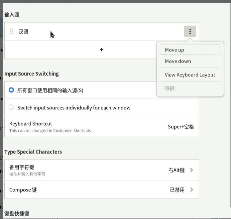Click the 已禁用 value label
Image resolution: width=231 pixels, height=219 pixels.
(177, 190)
